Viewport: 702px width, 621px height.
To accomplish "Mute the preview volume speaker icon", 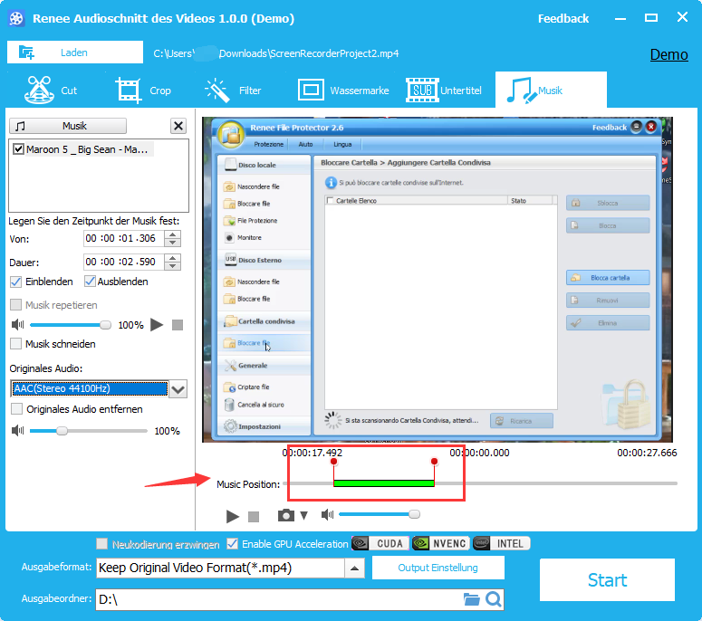I will 327,514.
